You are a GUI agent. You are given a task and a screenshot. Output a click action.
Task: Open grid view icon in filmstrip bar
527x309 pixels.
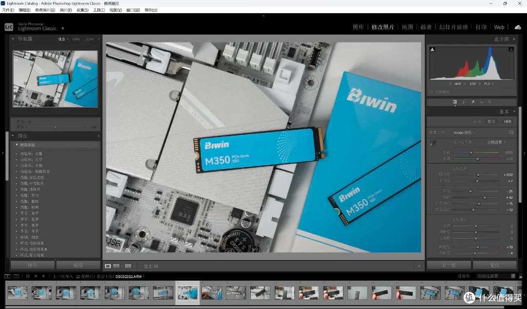pos(27,276)
